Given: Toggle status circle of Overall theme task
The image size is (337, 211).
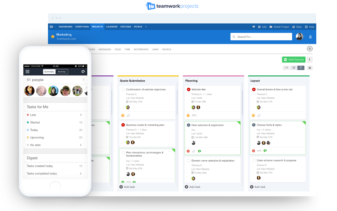Looking at the screenshot, I should tap(254, 89).
